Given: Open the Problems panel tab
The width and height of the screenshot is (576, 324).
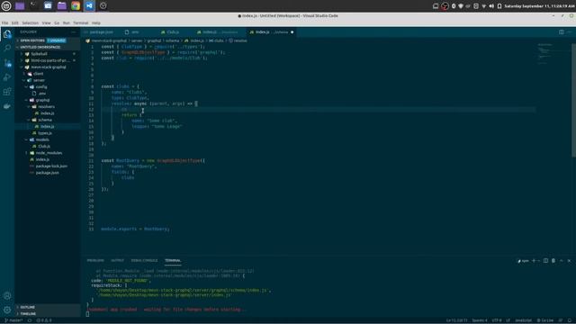Looking at the screenshot, I should point(95,260).
